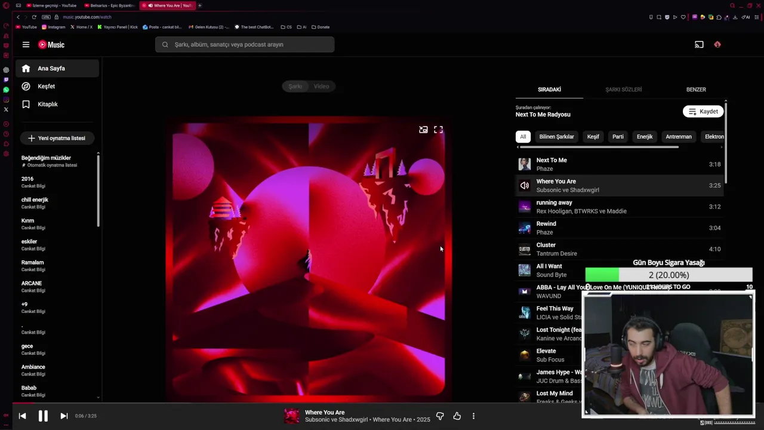
Task: Open the ŞARKI SÖZLERİ tab
Action: pos(624,90)
